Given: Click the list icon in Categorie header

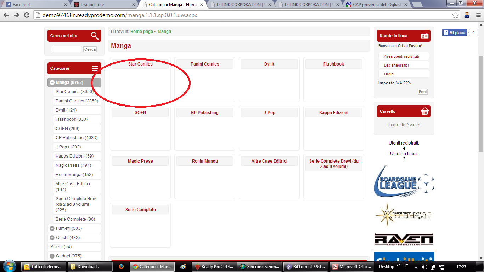Looking at the screenshot, I should 95,68.
